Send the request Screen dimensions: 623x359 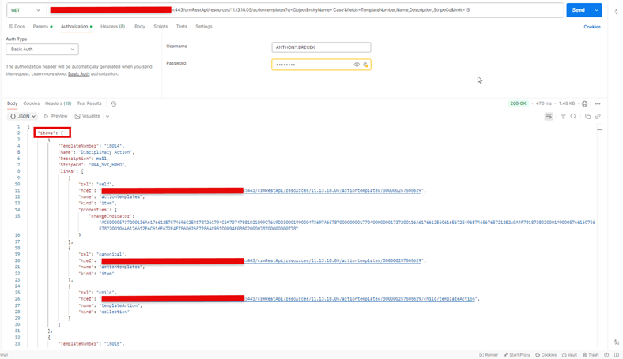coord(579,10)
